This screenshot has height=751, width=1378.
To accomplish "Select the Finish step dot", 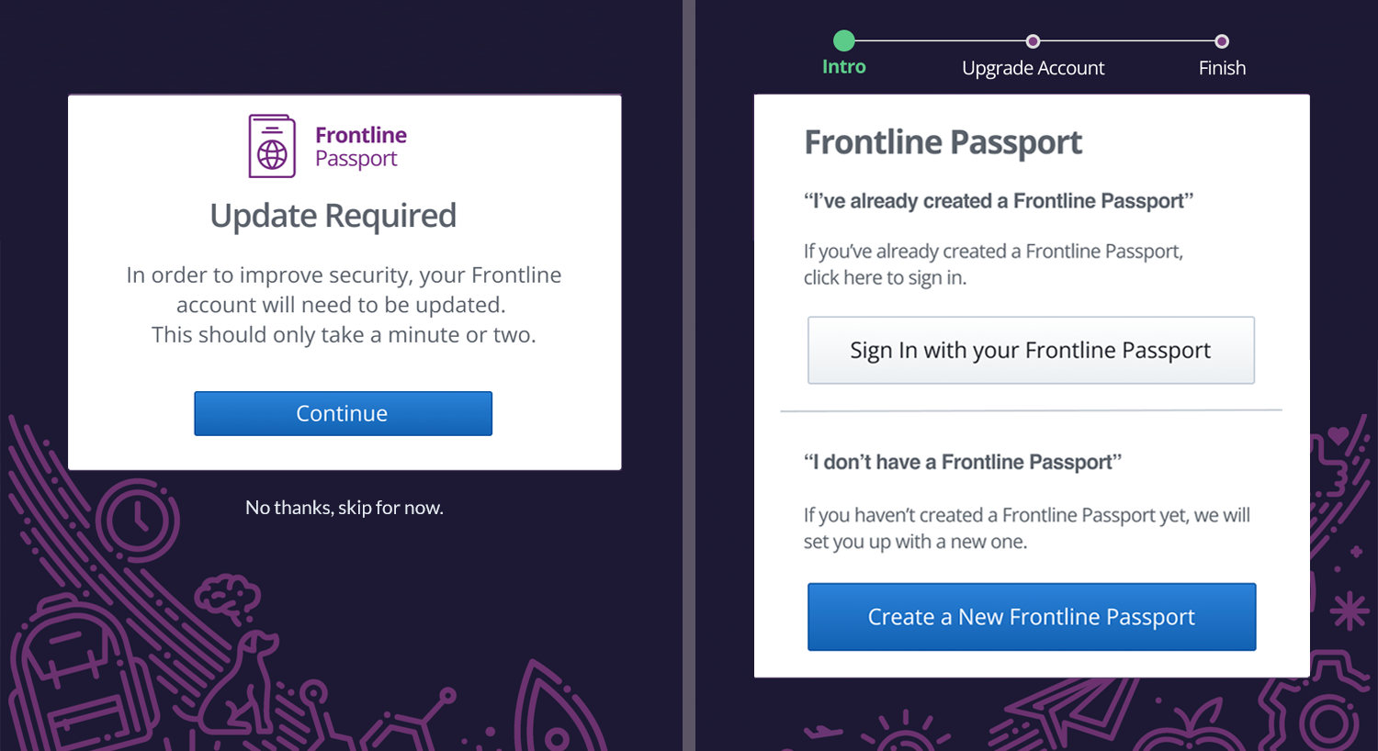I will pyautogui.click(x=1222, y=41).
